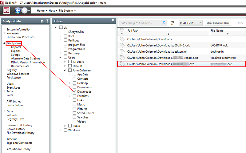Pin the Analysis Data panel
The width and height of the screenshot is (246, 153).
click(47, 21)
